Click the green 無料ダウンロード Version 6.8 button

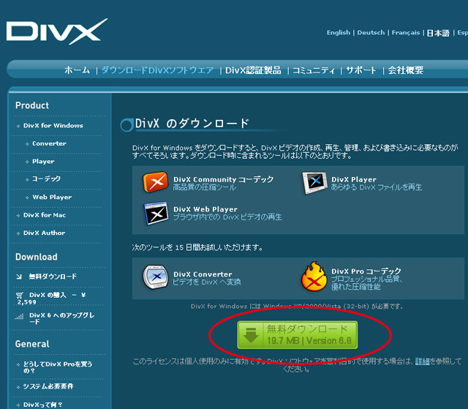click(298, 335)
